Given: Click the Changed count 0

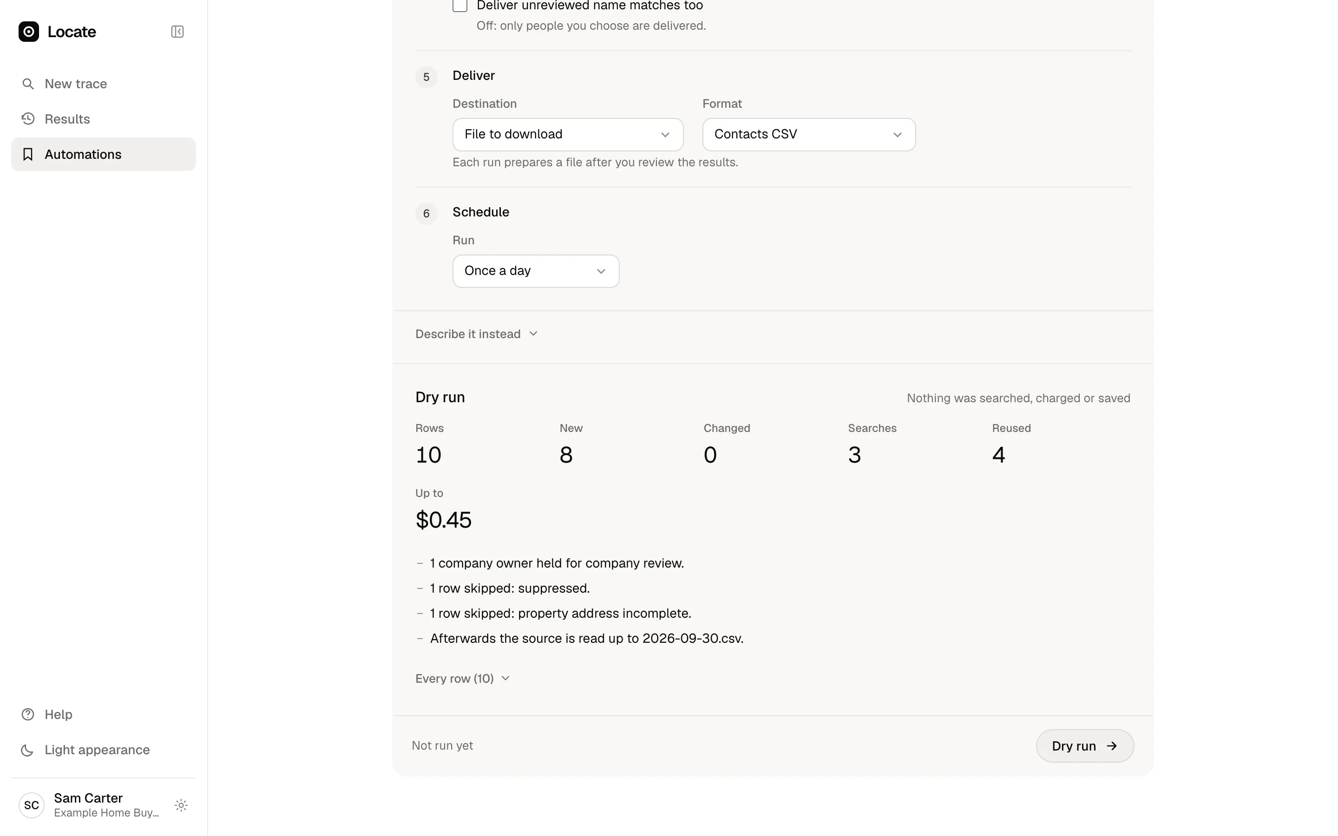Looking at the screenshot, I should pyautogui.click(x=710, y=455).
